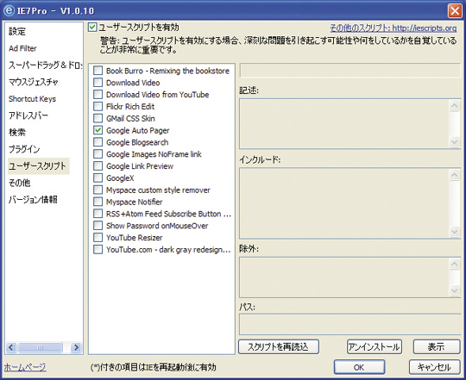
Task: Click up arrow of インクルード scrollbar
Action: 454,175
